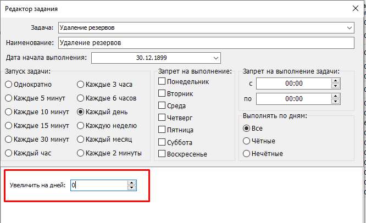
Task: Enable the Среда restriction checkbox
Action: click(x=162, y=106)
